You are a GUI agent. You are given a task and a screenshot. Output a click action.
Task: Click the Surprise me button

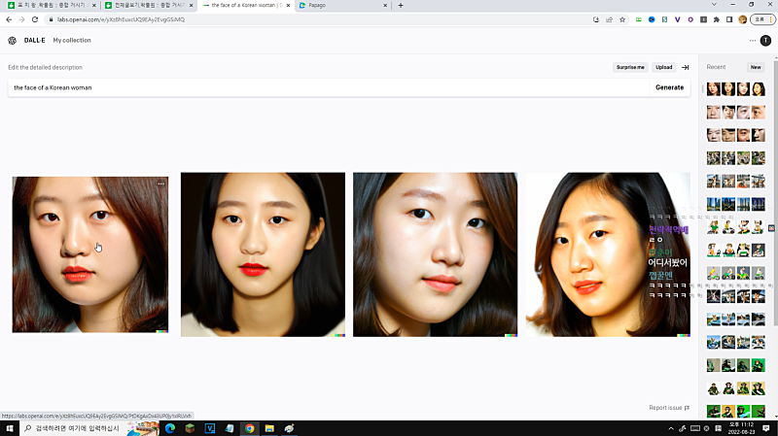tap(630, 68)
